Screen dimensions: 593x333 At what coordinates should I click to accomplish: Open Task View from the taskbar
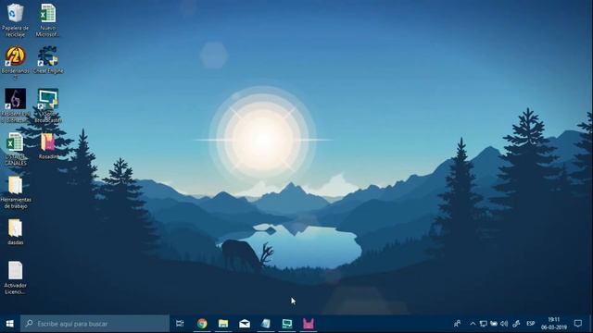tap(180, 324)
